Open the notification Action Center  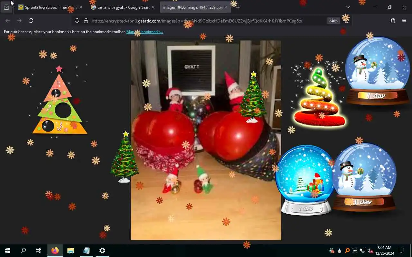coord(401,251)
